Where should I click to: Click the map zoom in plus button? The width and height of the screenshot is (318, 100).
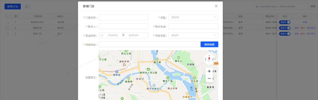click(x=209, y=71)
